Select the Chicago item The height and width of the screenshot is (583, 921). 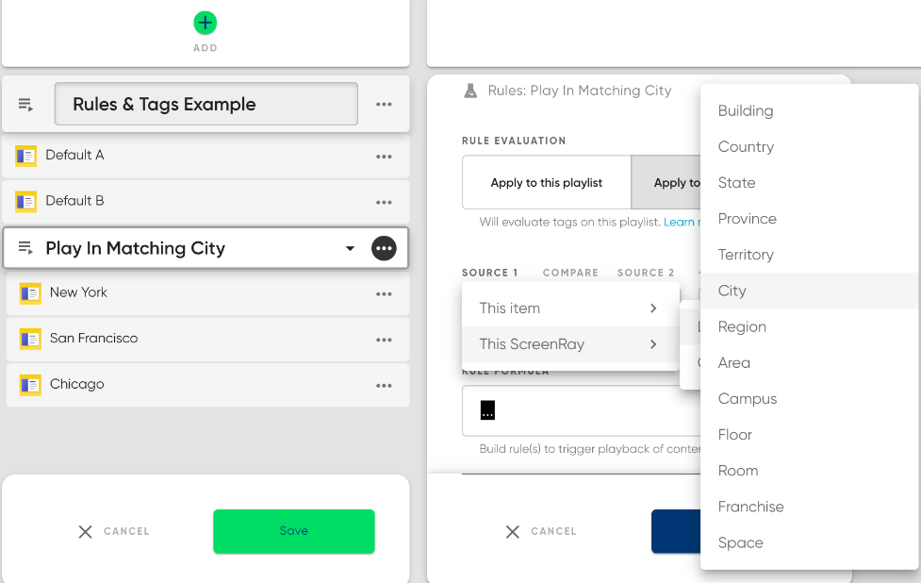click(x=208, y=385)
